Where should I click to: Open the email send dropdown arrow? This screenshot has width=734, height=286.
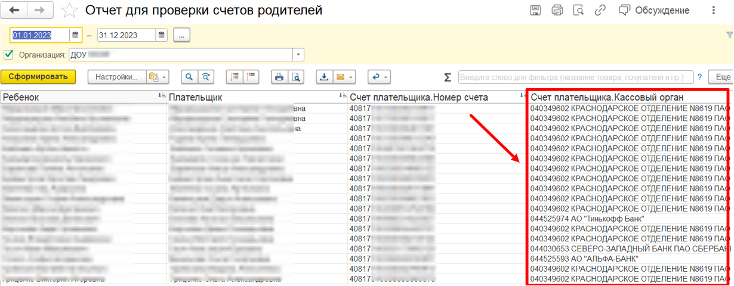(x=350, y=77)
